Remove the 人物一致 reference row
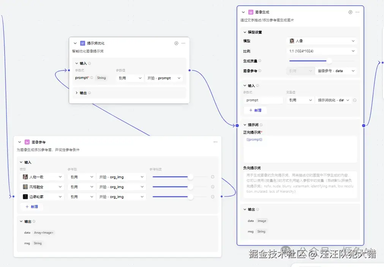 [213, 176]
